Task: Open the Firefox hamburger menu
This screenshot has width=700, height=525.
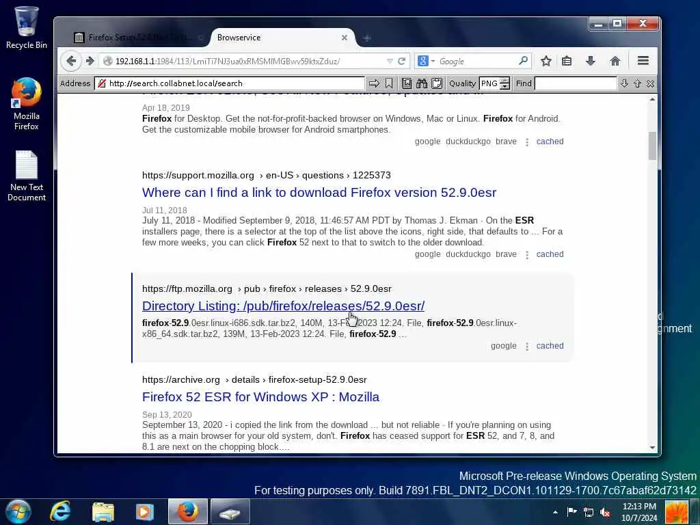Action: [643, 61]
